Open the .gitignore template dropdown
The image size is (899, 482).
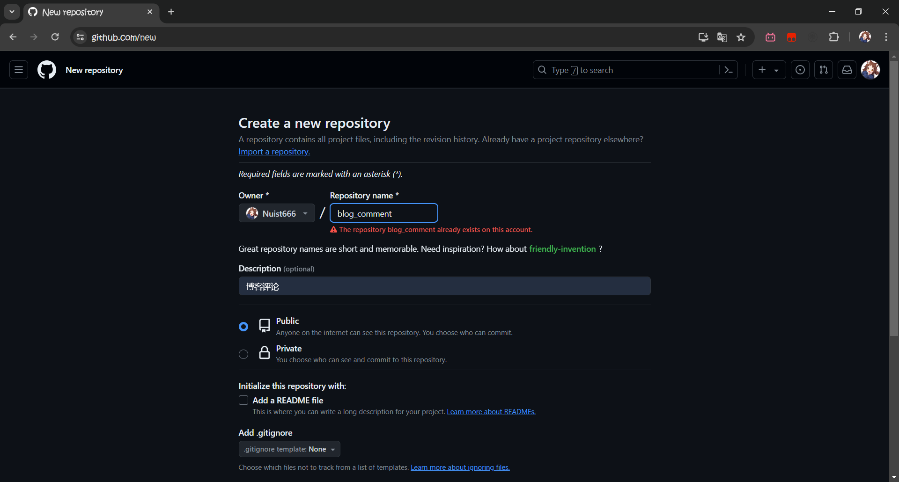click(289, 449)
